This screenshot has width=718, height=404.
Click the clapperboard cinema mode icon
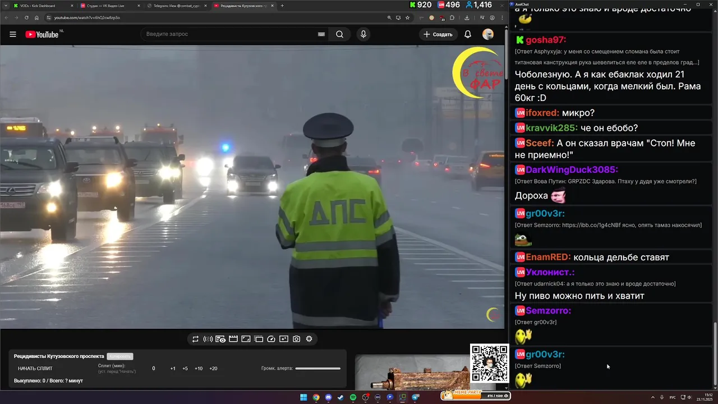233,339
